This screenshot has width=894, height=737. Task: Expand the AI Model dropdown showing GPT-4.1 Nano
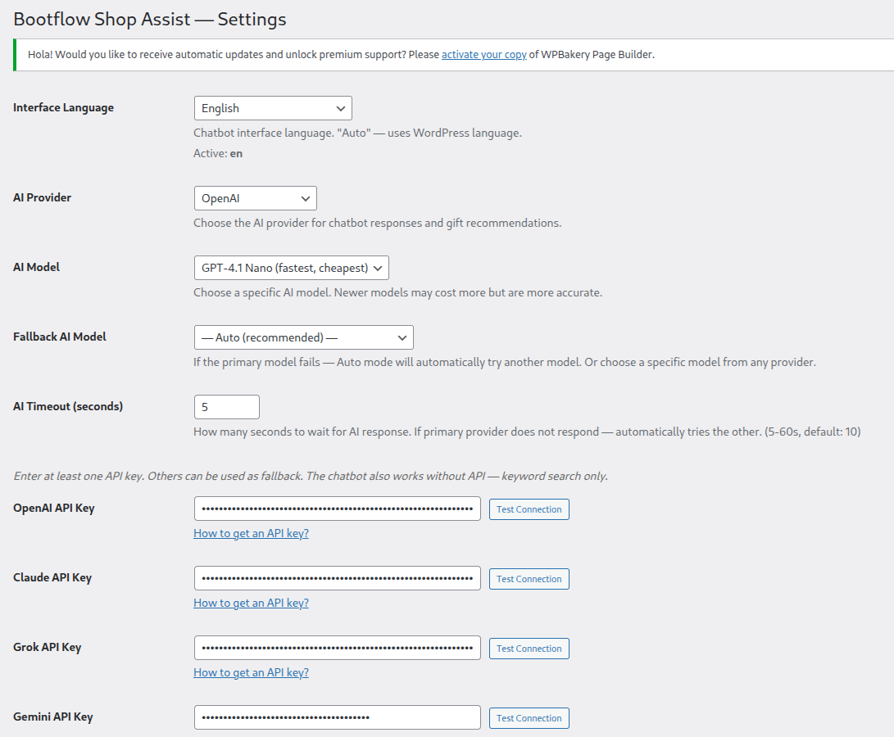click(x=292, y=268)
